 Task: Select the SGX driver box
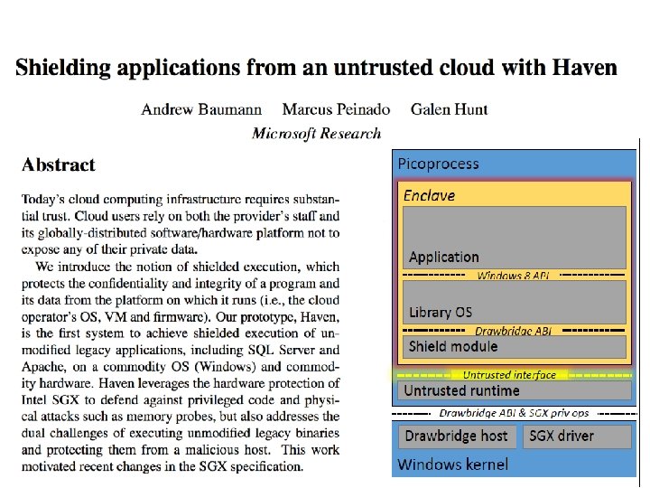(x=577, y=436)
